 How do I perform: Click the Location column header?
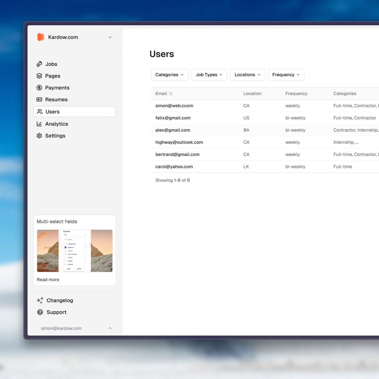tap(252, 93)
